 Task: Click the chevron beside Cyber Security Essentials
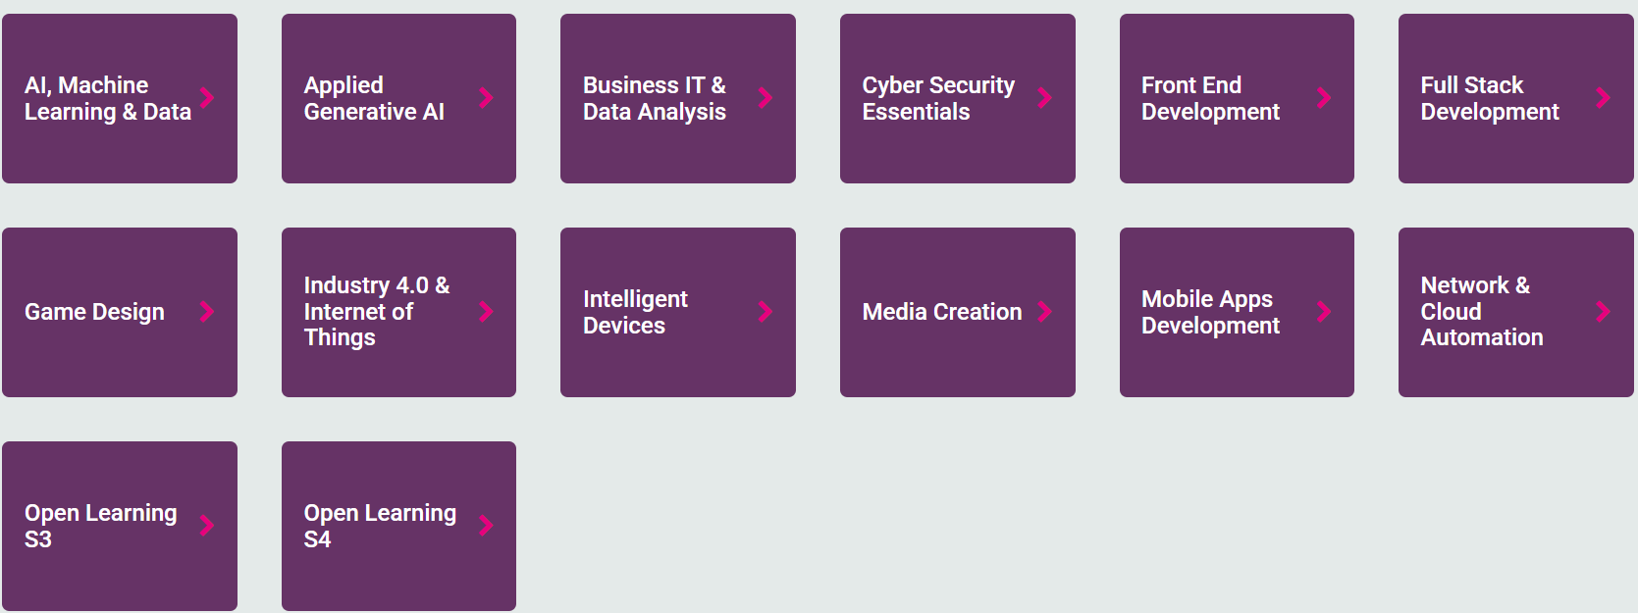coord(1045,98)
